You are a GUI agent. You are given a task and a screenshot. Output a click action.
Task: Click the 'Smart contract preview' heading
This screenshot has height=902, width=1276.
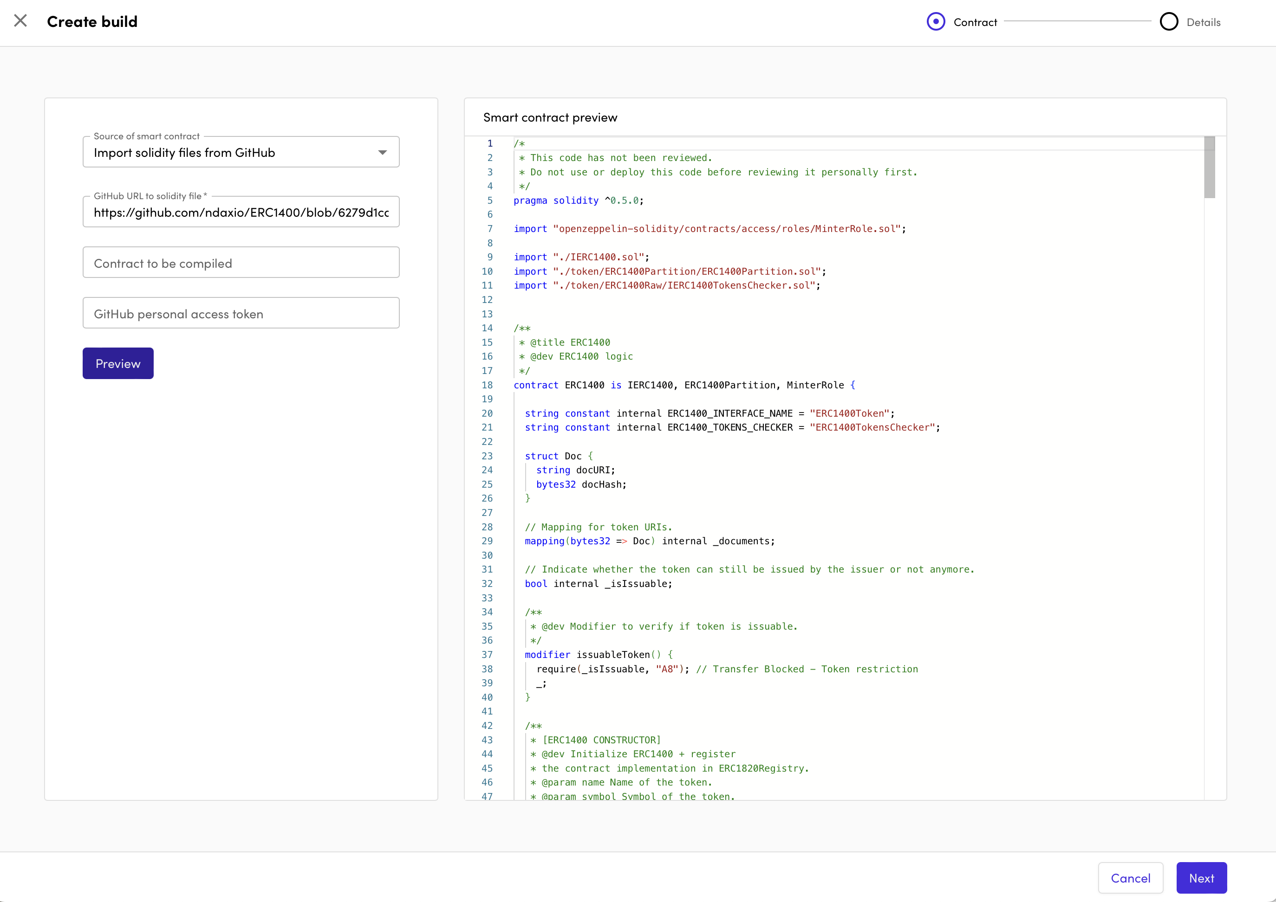point(550,118)
